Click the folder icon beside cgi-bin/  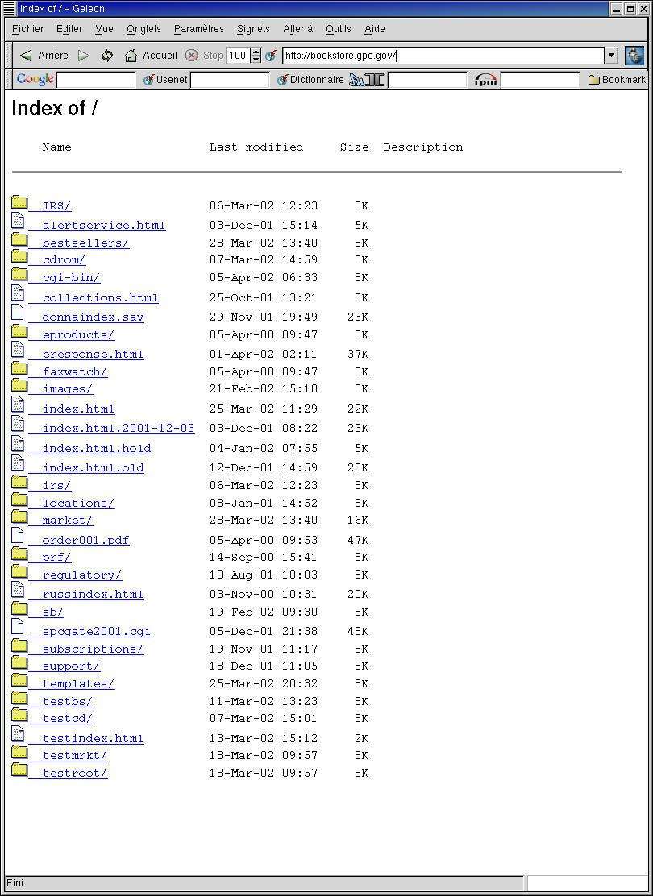(19, 274)
